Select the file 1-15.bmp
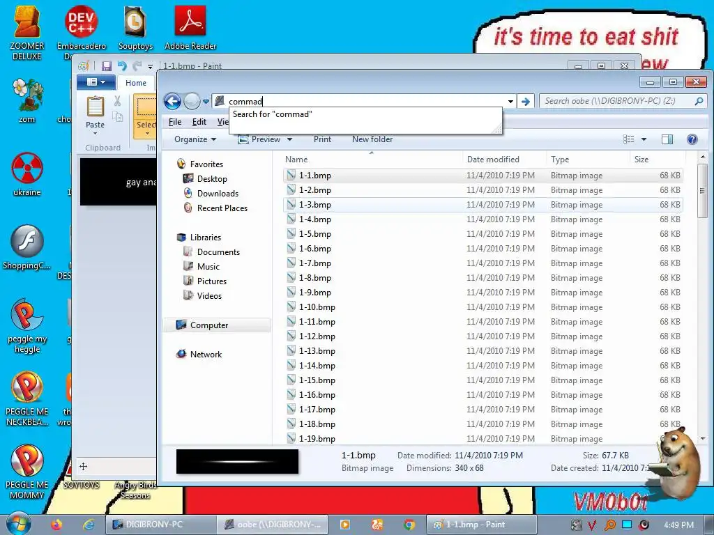Image resolution: width=714 pixels, height=535 pixels. click(483, 380)
